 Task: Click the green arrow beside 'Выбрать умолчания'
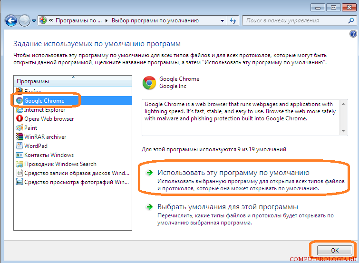149,207
